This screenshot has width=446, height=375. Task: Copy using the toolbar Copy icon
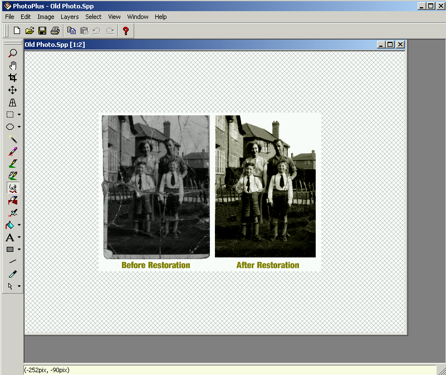71,31
